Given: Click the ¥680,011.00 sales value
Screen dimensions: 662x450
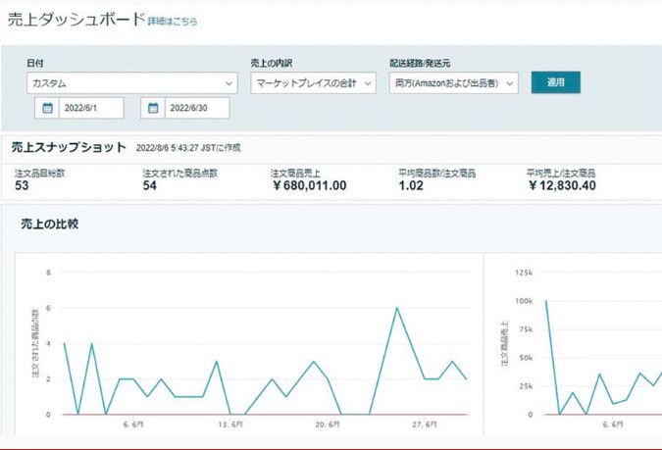Looking at the screenshot, I should (x=310, y=185).
